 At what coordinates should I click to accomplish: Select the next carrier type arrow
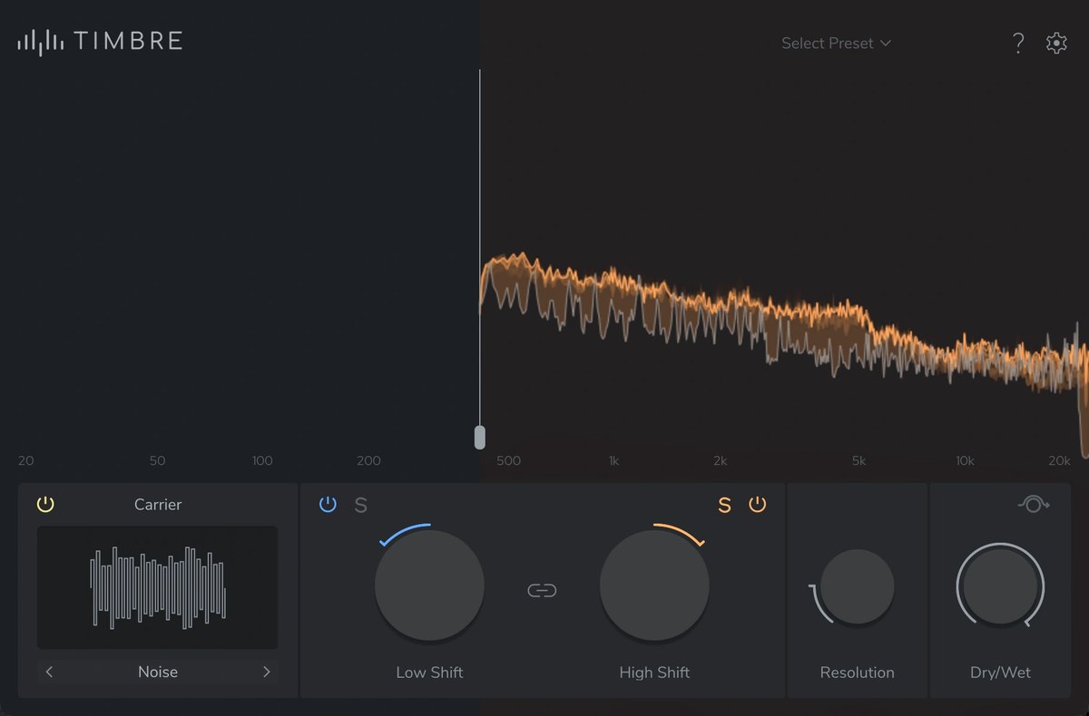pyautogui.click(x=266, y=672)
